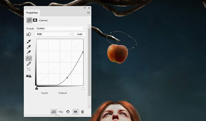Toggle adjustment layer visibility eye

click(75, 112)
